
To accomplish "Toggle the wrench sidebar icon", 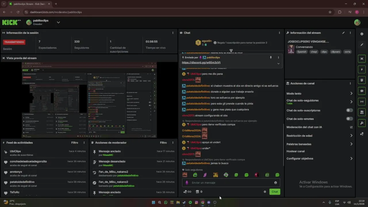I will 362,123.
